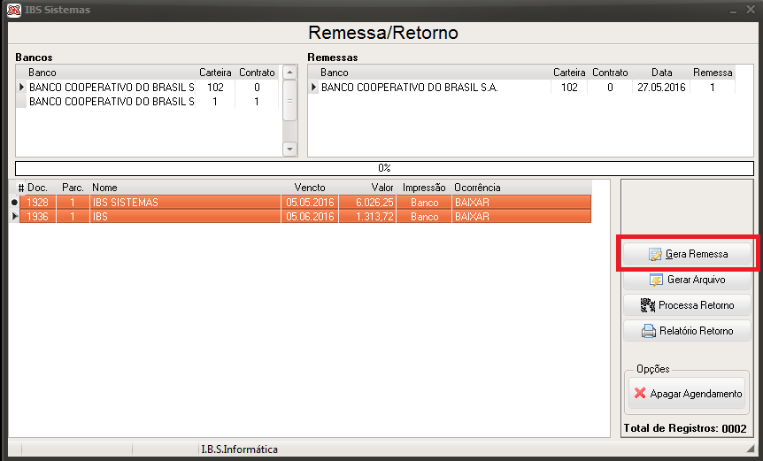The height and width of the screenshot is (461, 763).
Task: Select row marker for document 1936
Action: (x=14, y=217)
